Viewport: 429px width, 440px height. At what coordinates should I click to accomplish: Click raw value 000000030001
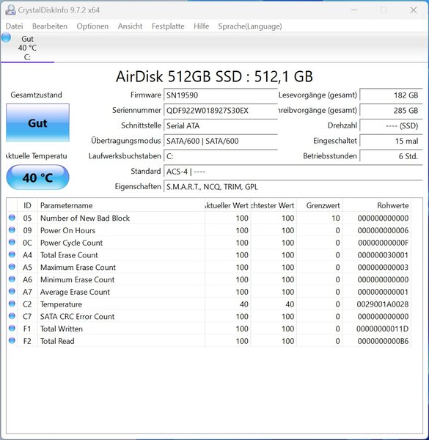383,255
